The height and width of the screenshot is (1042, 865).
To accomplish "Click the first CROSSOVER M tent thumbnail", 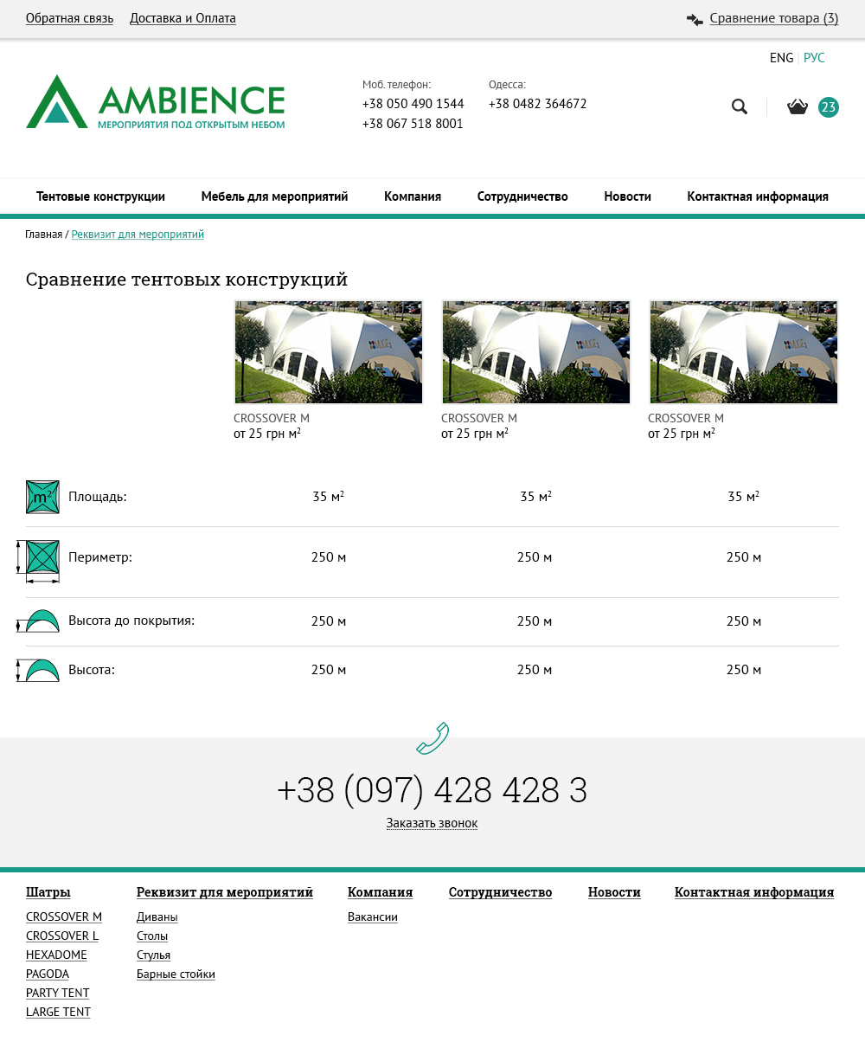I will pos(329,352).
